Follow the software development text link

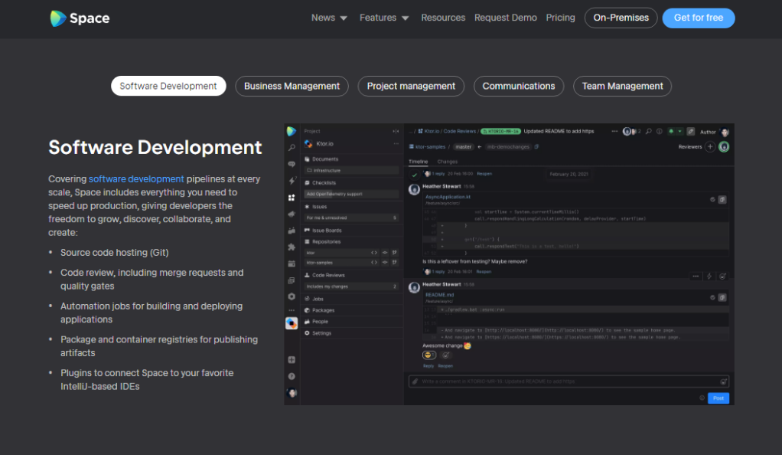coord(136,178)
